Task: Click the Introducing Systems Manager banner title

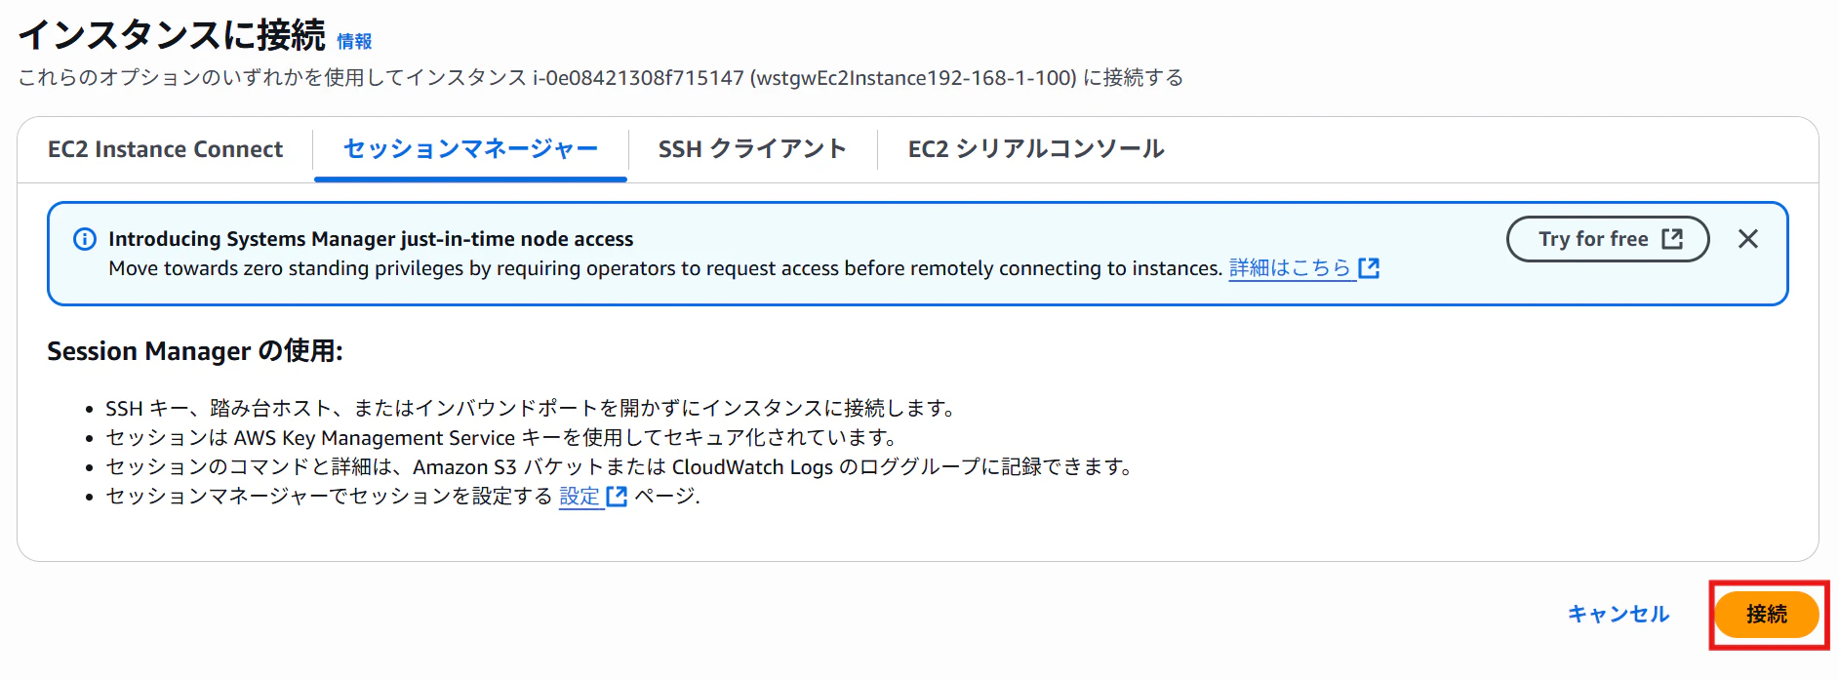Action: tap(371, 239)
